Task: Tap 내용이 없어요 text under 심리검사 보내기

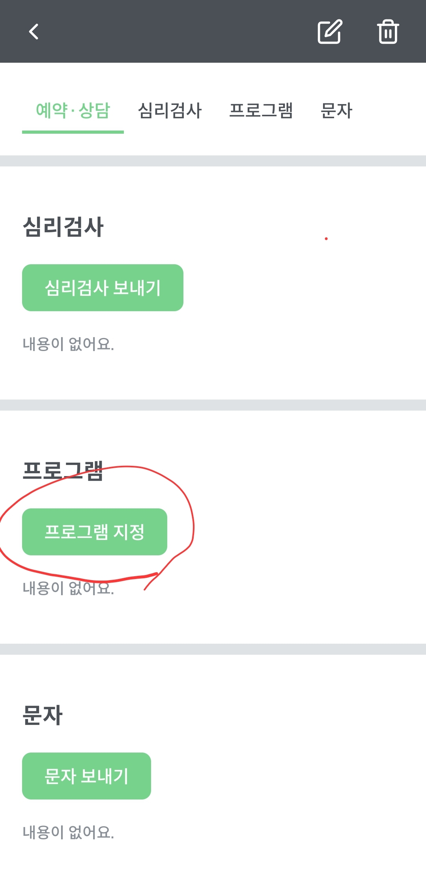Action: 68,344
